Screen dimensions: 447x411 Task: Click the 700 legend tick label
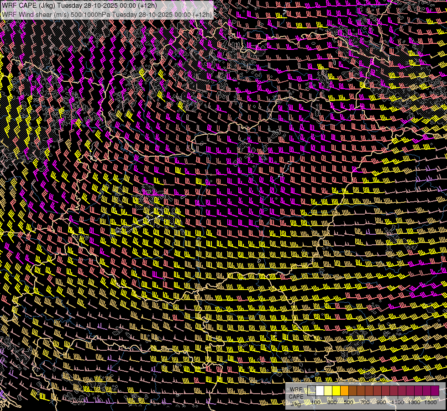pyautogui.click(x=365, y=402)
